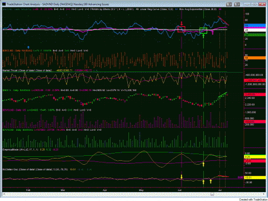The image size is (268, 201).
Task: Select the green rectangle drawing on the top chart
Action: coord(203,31)
